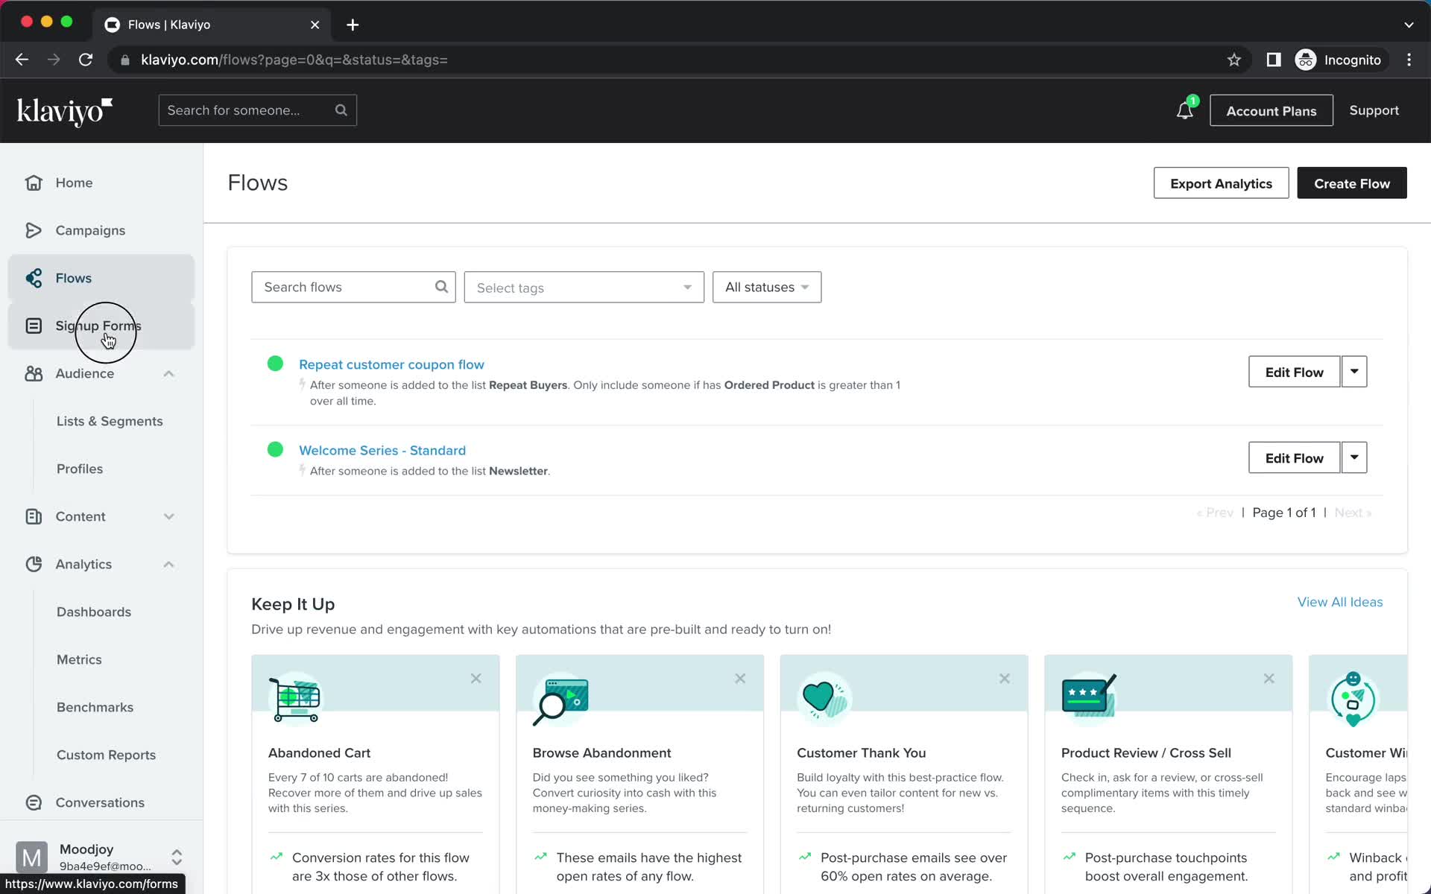The width and height of the screenshot is (1431, 894).
Task: Click the Product Review stars illustration
Action: click(1089, 696)
